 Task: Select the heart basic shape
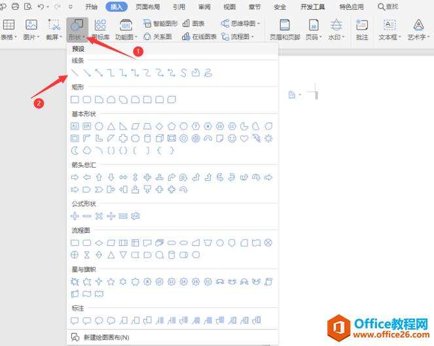[x=244, y=138]
